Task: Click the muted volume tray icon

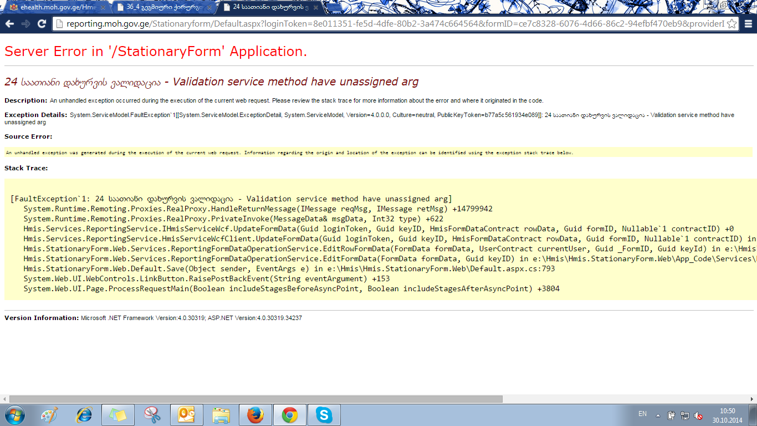Action: pos(699,415)
